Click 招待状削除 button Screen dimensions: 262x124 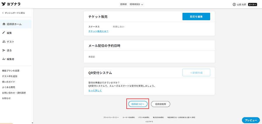(x=161, y=104)
